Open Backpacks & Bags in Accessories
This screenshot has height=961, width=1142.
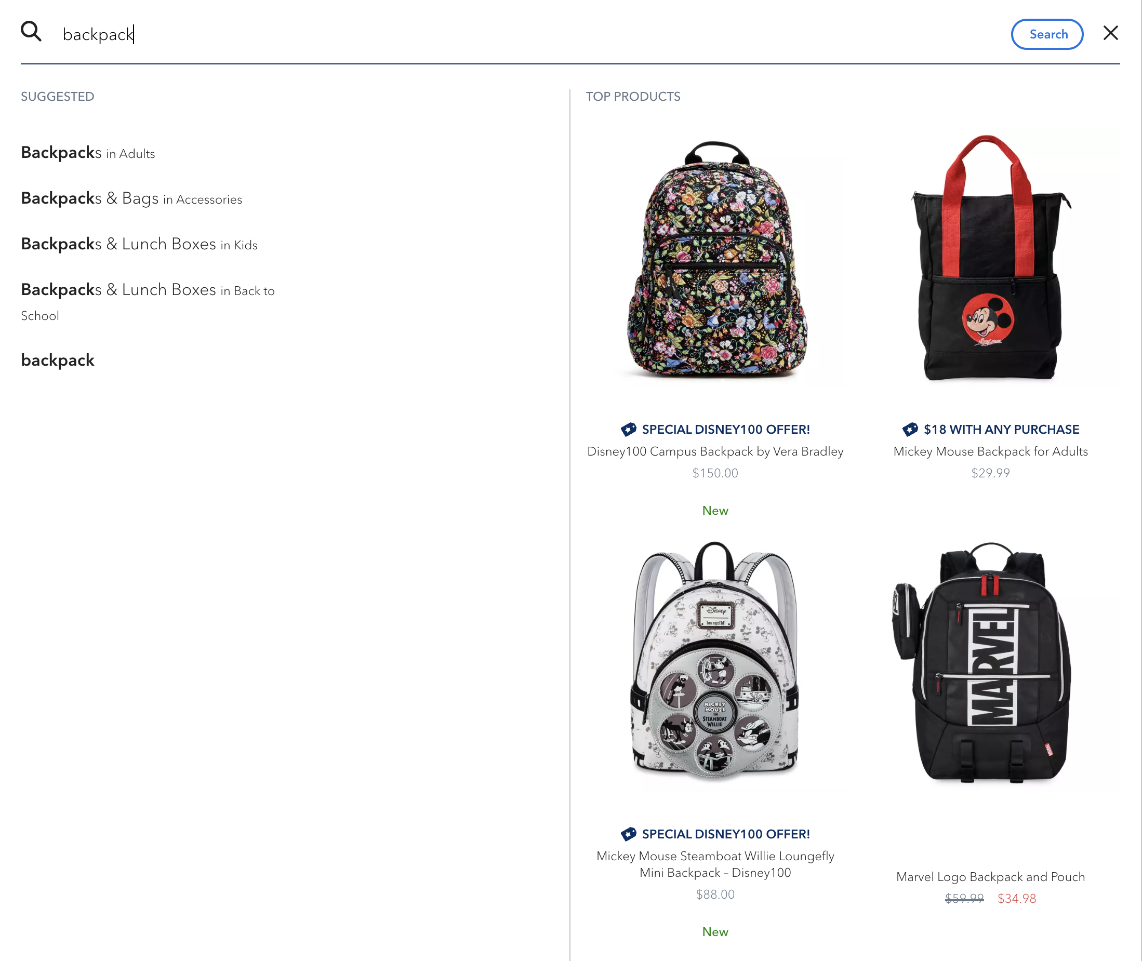pos(131,198)
